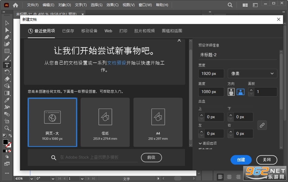The height and width of the screenshot is (182, 288).
Task: Switch to the 打印 tab
Action: coord(123,31)
